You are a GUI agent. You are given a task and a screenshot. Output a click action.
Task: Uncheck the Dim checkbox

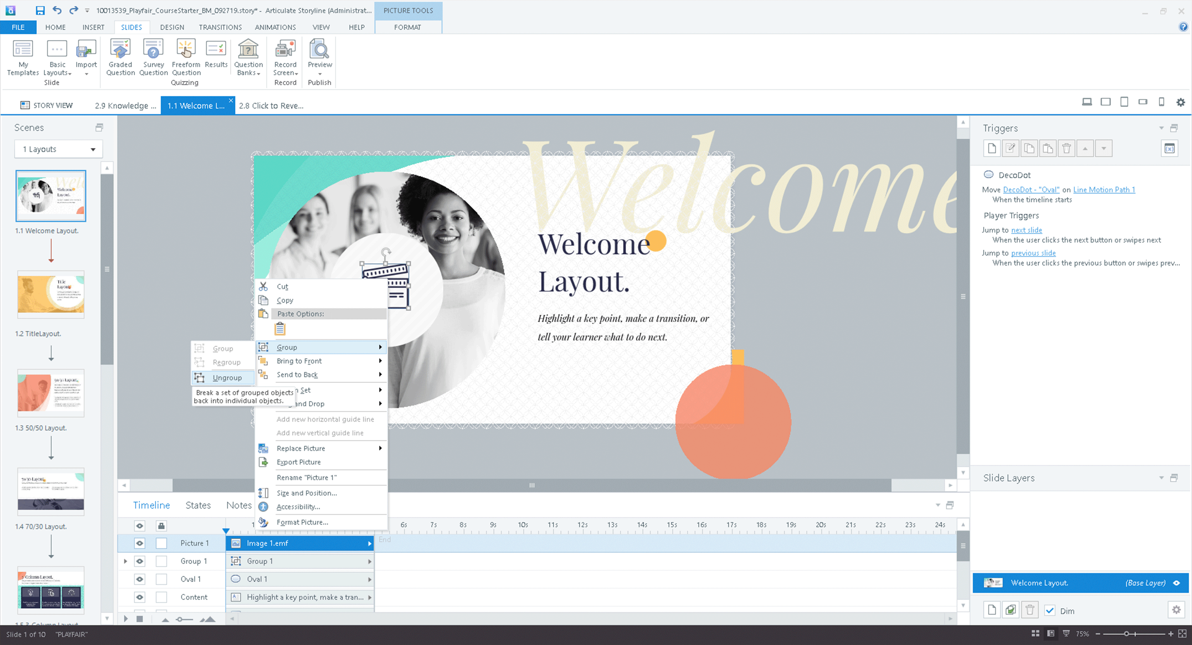(1050, 610)
